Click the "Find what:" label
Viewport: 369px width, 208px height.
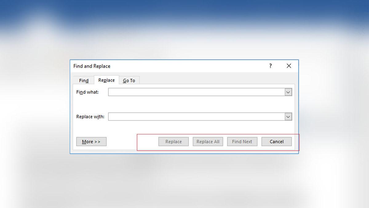click(x=87, y=92)
